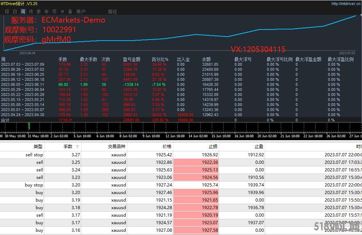Switch to the 综 summary tab
The height and width of the screenshot is (235, 362).
point(7,11)
